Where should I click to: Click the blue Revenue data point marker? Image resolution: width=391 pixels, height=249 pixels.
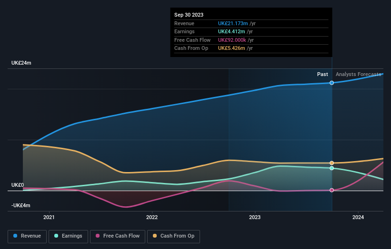[331, 83]
